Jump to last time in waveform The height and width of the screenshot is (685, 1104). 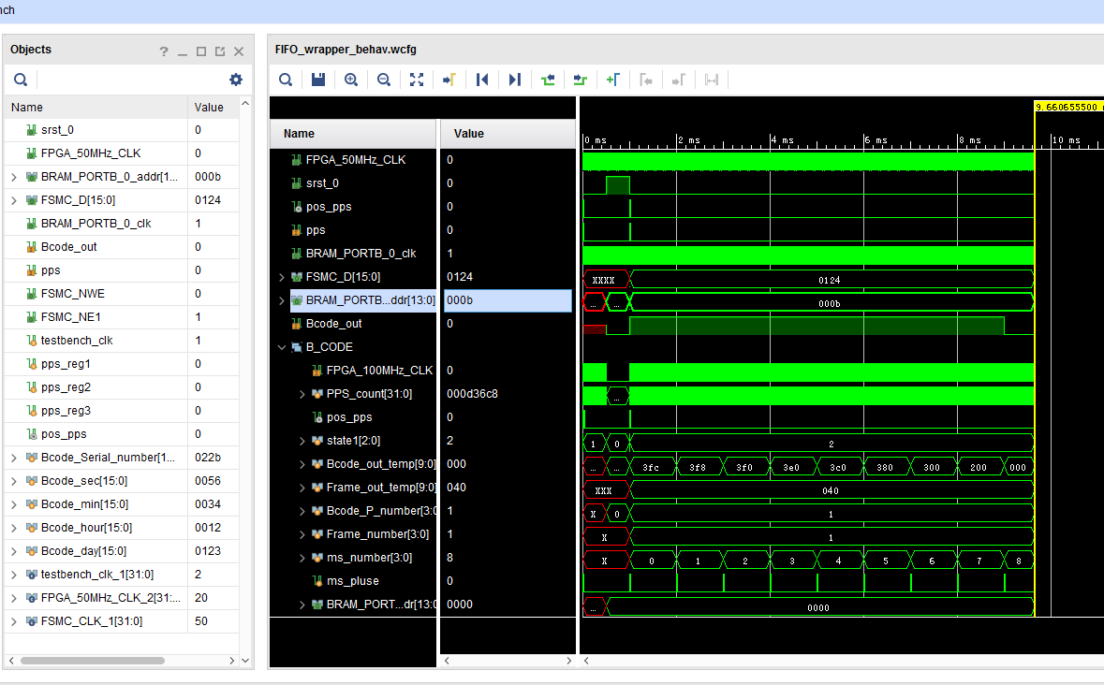pyautogui.click(x=514, y=80)
